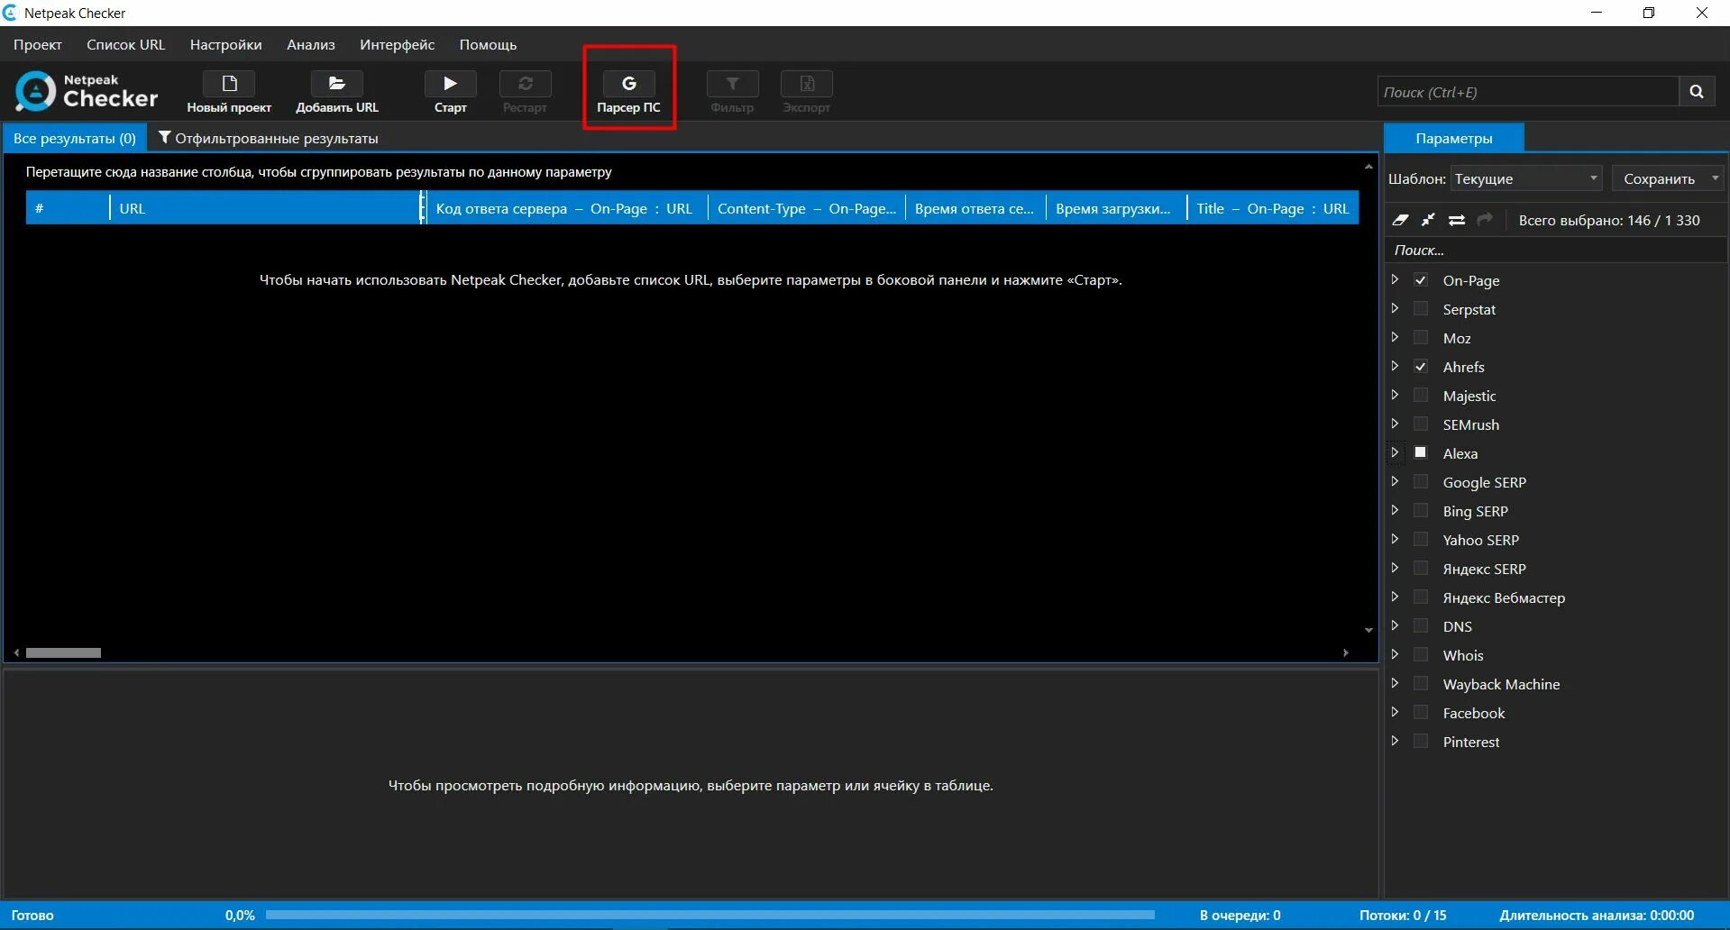This screenshot has width=1730, height=930.
Task: Click the Title – On-Page column header
Action: coord(1273,208)
